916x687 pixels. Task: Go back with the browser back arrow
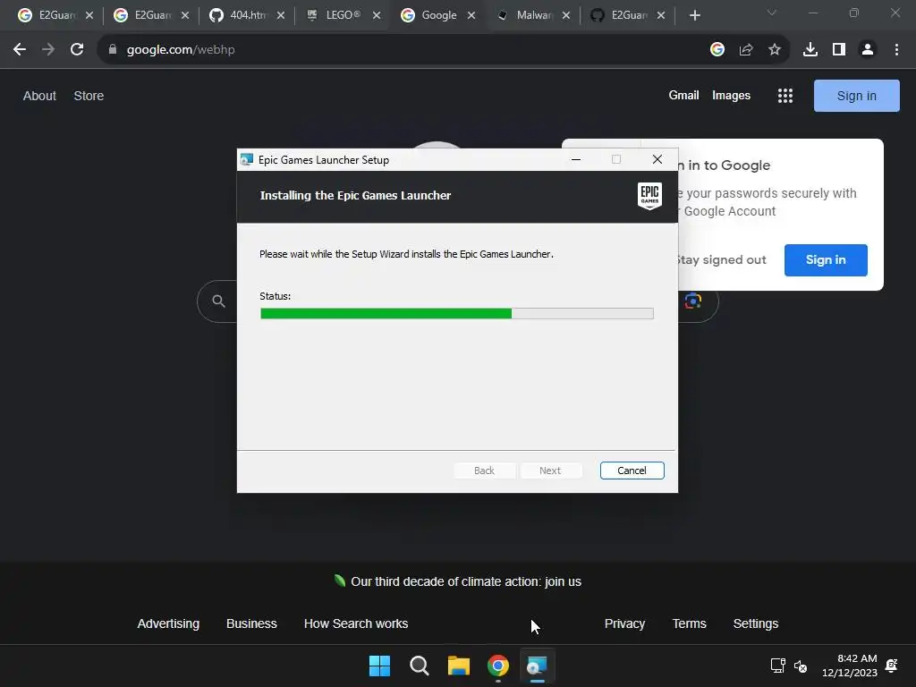[20, 50]
